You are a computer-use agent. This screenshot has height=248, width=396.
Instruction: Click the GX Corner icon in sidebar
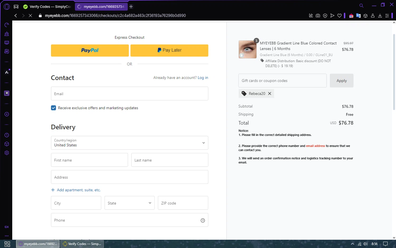pyautogui.click(x=7, y=227)
